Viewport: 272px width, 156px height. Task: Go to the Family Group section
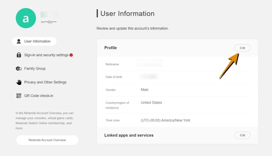(x=35, y=69)
